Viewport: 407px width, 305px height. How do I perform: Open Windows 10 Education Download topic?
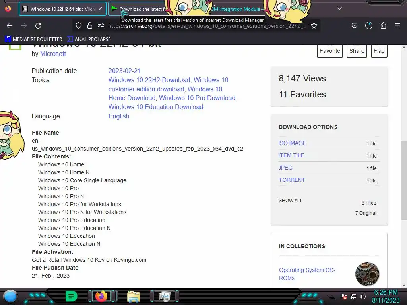[156, 107]
